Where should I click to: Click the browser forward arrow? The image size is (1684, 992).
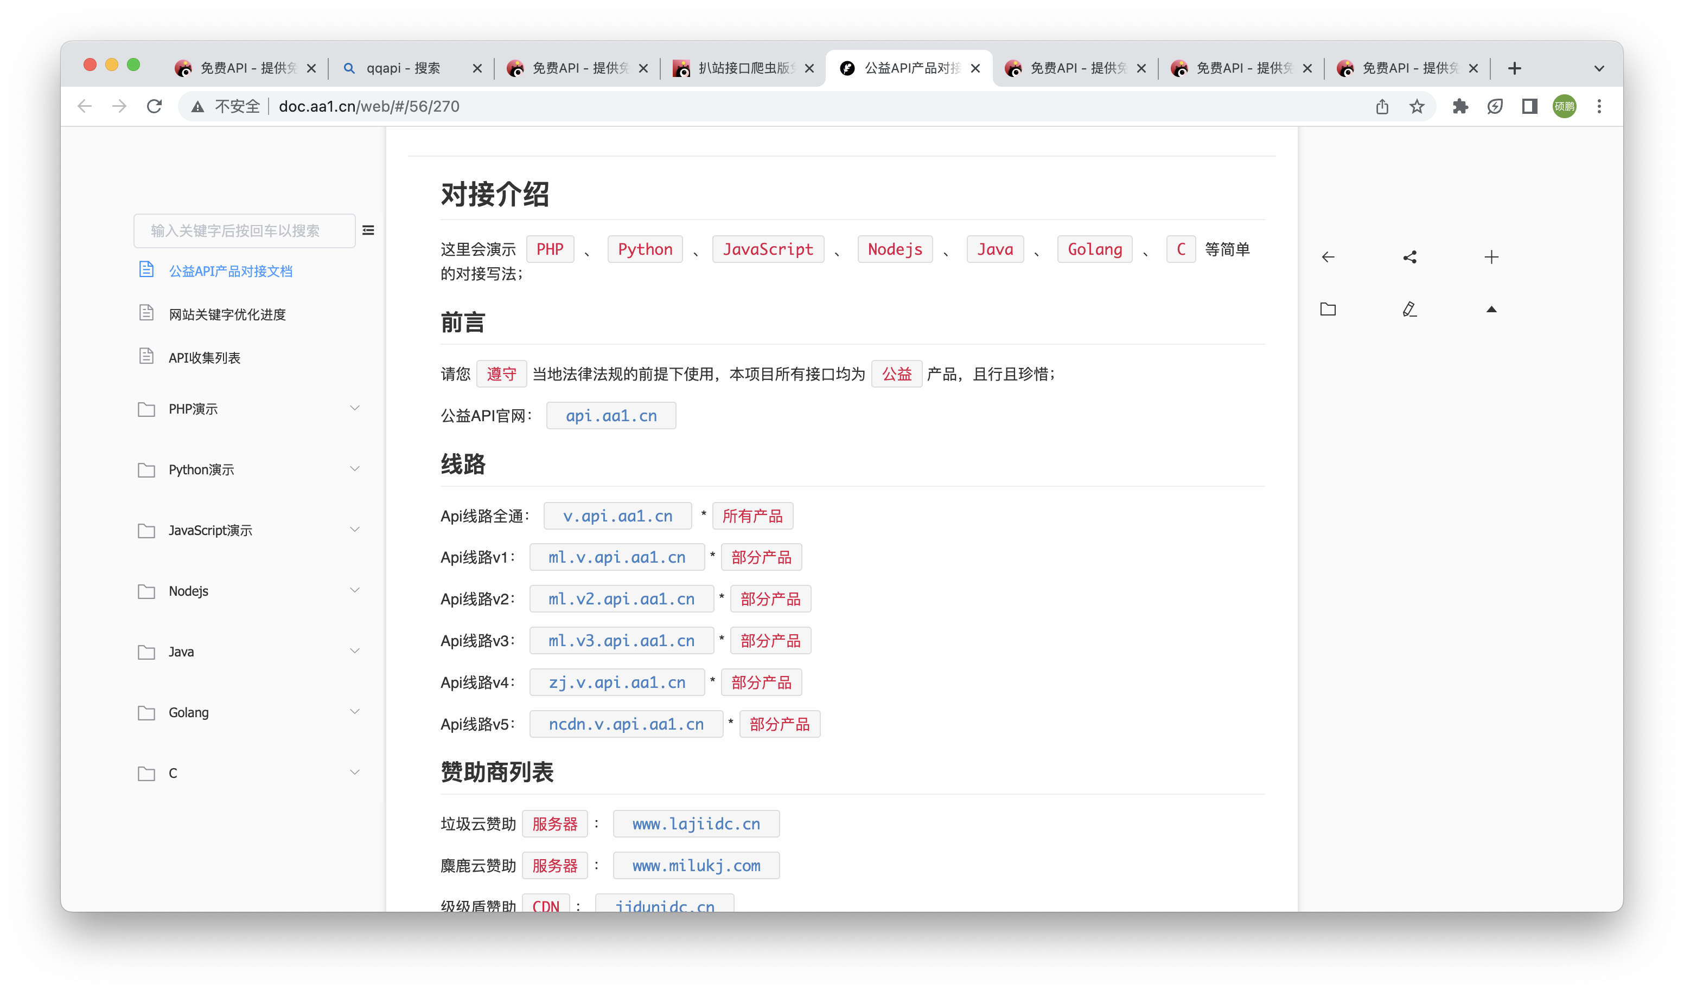click(119, 106)
